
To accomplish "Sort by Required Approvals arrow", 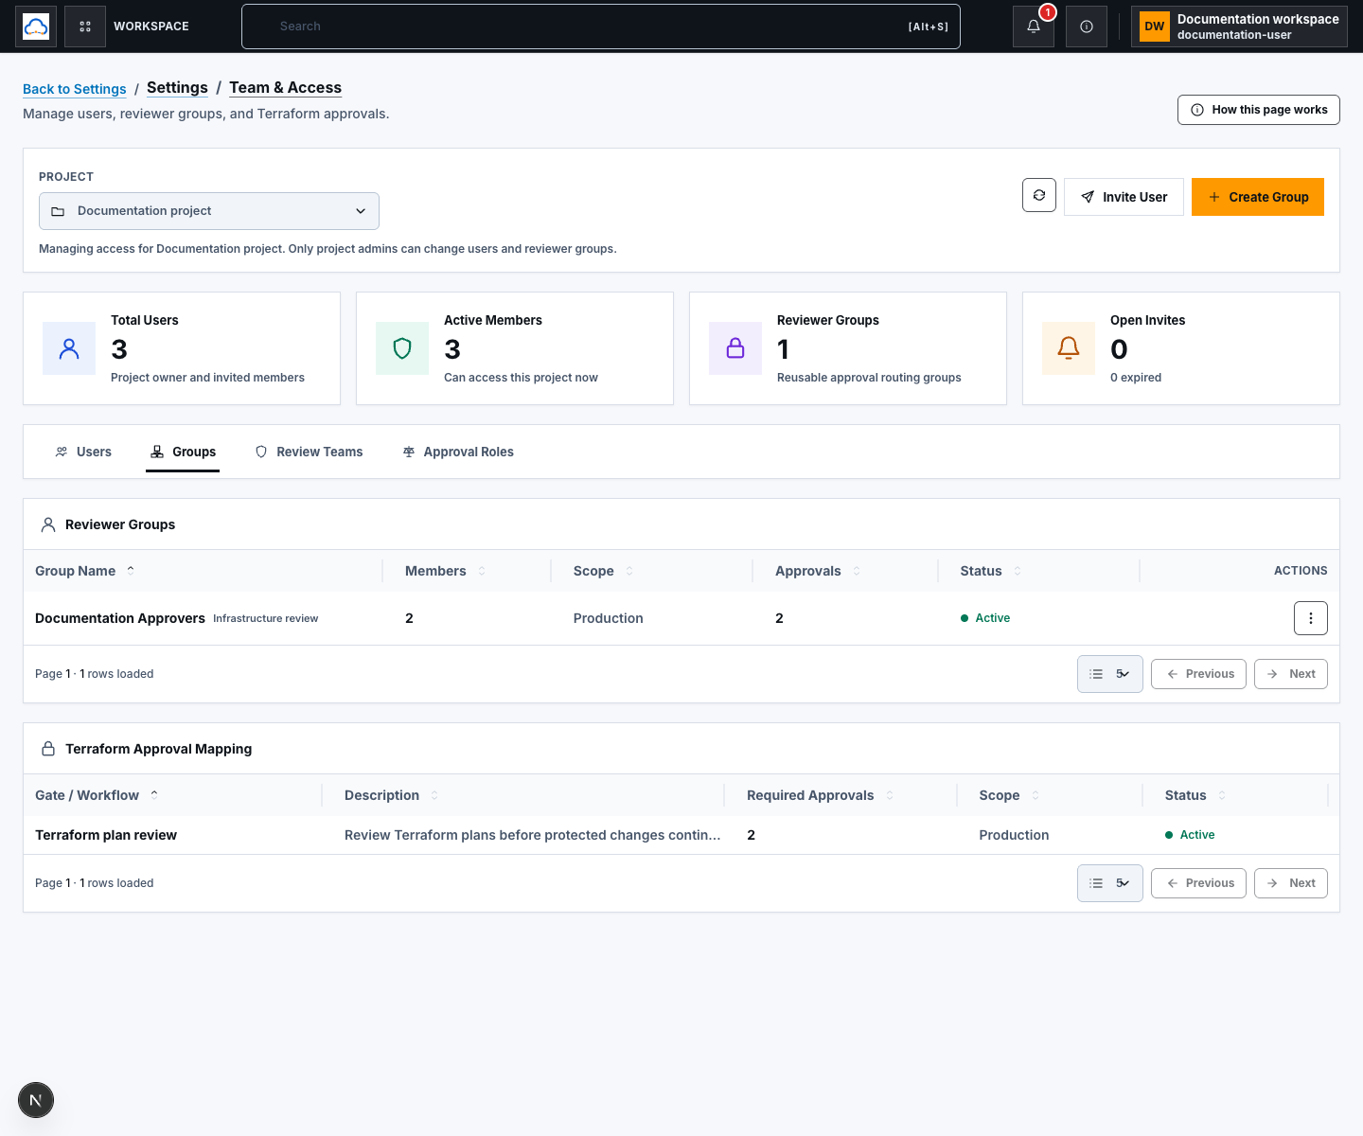I will (x=890, y=795).
